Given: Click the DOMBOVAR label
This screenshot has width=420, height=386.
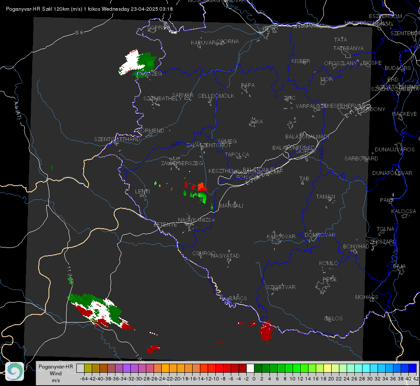Looking at the screenshot, I should (x=320, y=235).
